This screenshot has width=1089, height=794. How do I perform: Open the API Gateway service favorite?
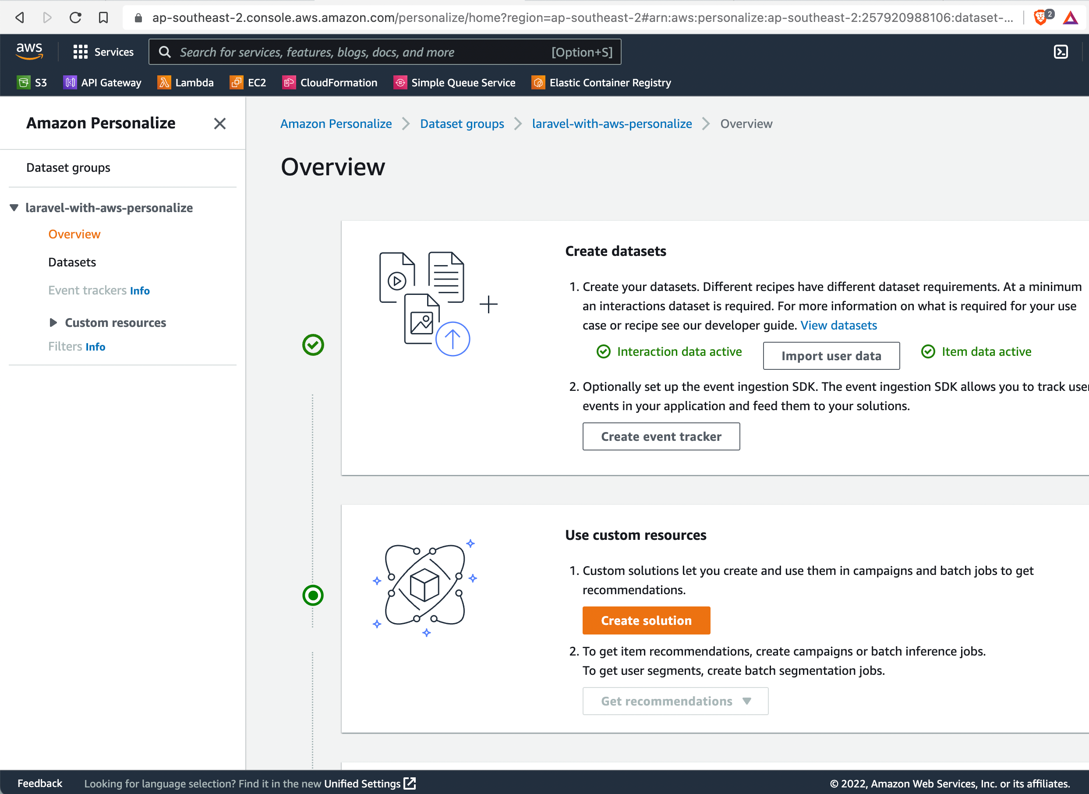click(102, 82)
